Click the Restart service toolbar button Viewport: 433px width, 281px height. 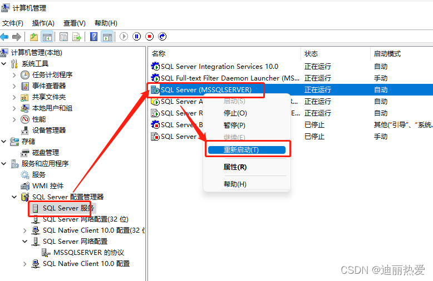(163, 36)
